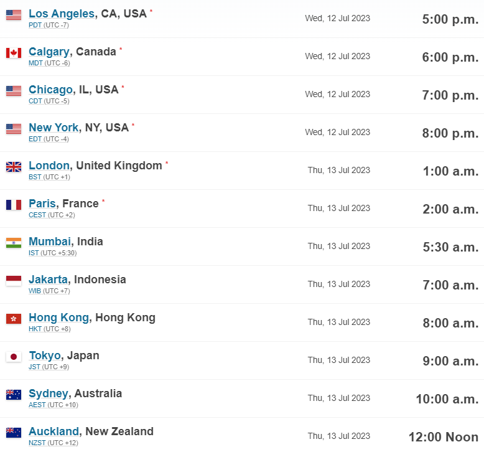The width and height of the screenshot is (484, 452).
Task: Follow the Hong Kong city link
Action: point(58,318)
